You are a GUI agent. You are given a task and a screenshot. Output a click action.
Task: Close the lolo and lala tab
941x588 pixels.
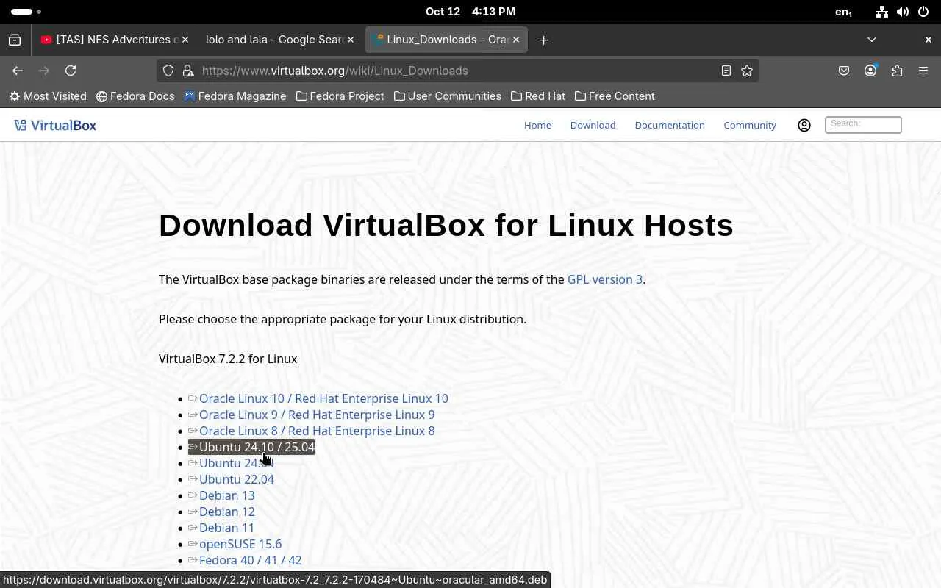click(x=351, y=40)
